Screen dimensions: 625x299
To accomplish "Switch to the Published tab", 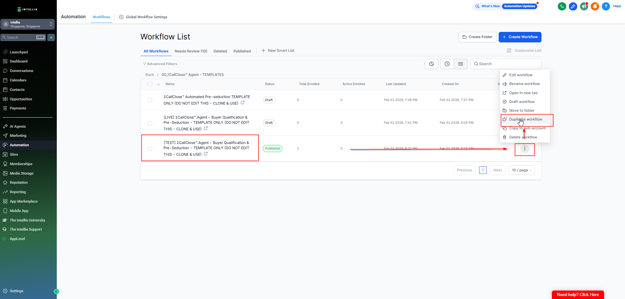I will tap(242, 51).
